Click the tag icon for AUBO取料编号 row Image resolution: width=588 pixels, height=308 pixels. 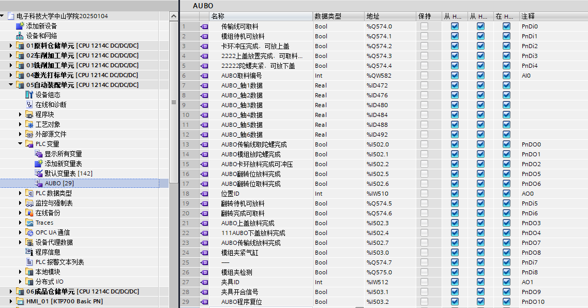pyautogui.click(x=204, y=76)
